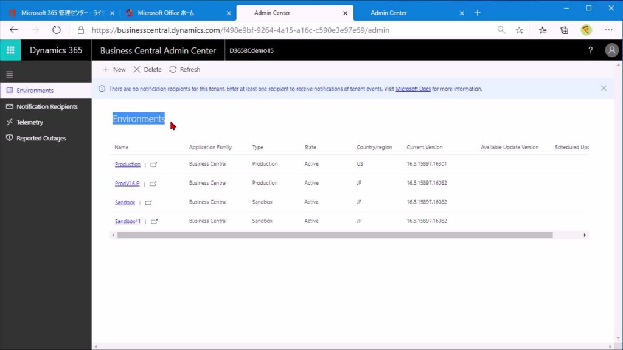Open the Sandbox environment link
This screenshot has height=350, width=623.
(x=125, y=202)
